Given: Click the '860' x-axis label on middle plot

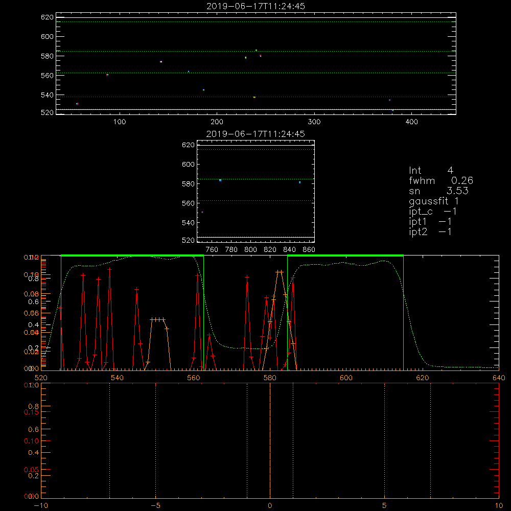Looking at the screenshot, I should [x=309, y=250].
